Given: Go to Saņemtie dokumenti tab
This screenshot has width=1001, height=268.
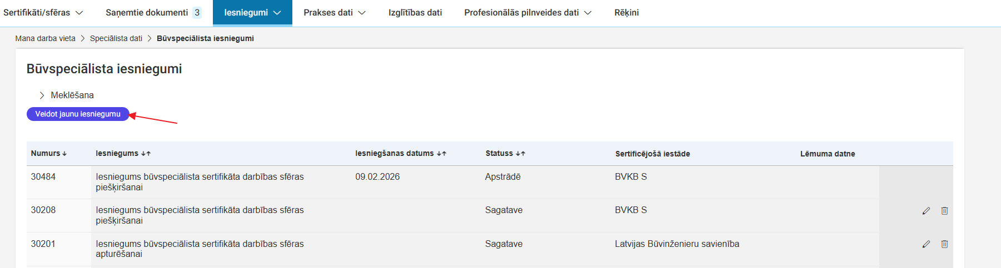Looking at the screenshot, I should (x=153, y=13).
